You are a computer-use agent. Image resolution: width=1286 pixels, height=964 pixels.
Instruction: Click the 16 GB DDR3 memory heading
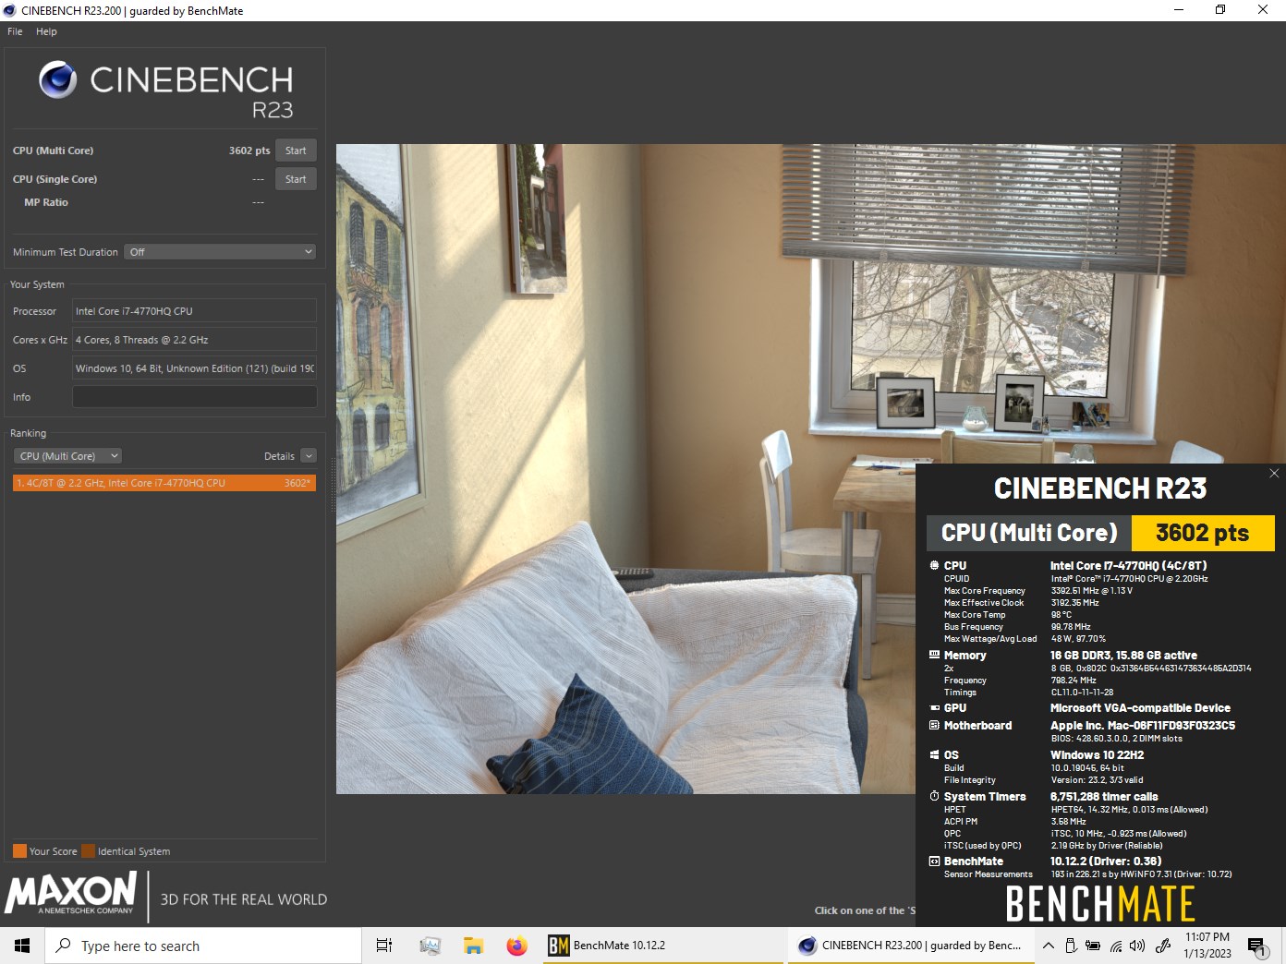(x=1123, y=655)
